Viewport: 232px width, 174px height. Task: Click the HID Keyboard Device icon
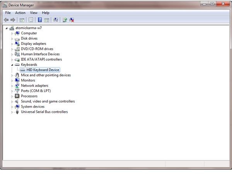pyautogui.click(x=23, y=70)
